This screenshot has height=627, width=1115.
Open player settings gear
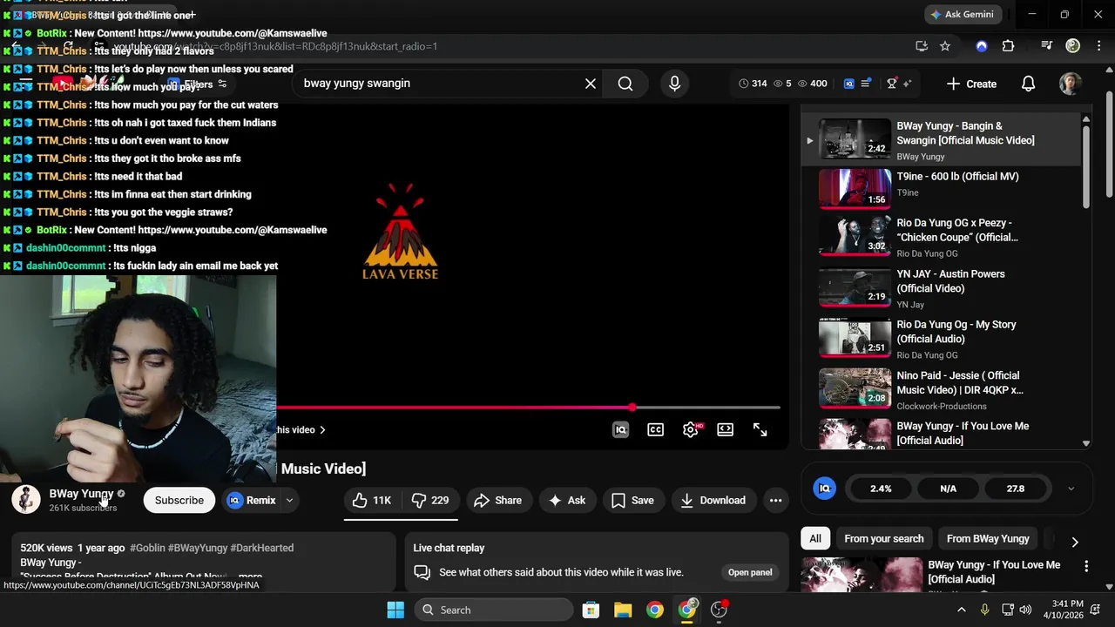690,429
